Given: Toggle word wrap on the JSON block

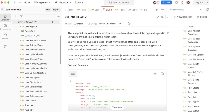Looking at the screenshot, I should pyautogui.click(x=155, y=74).
